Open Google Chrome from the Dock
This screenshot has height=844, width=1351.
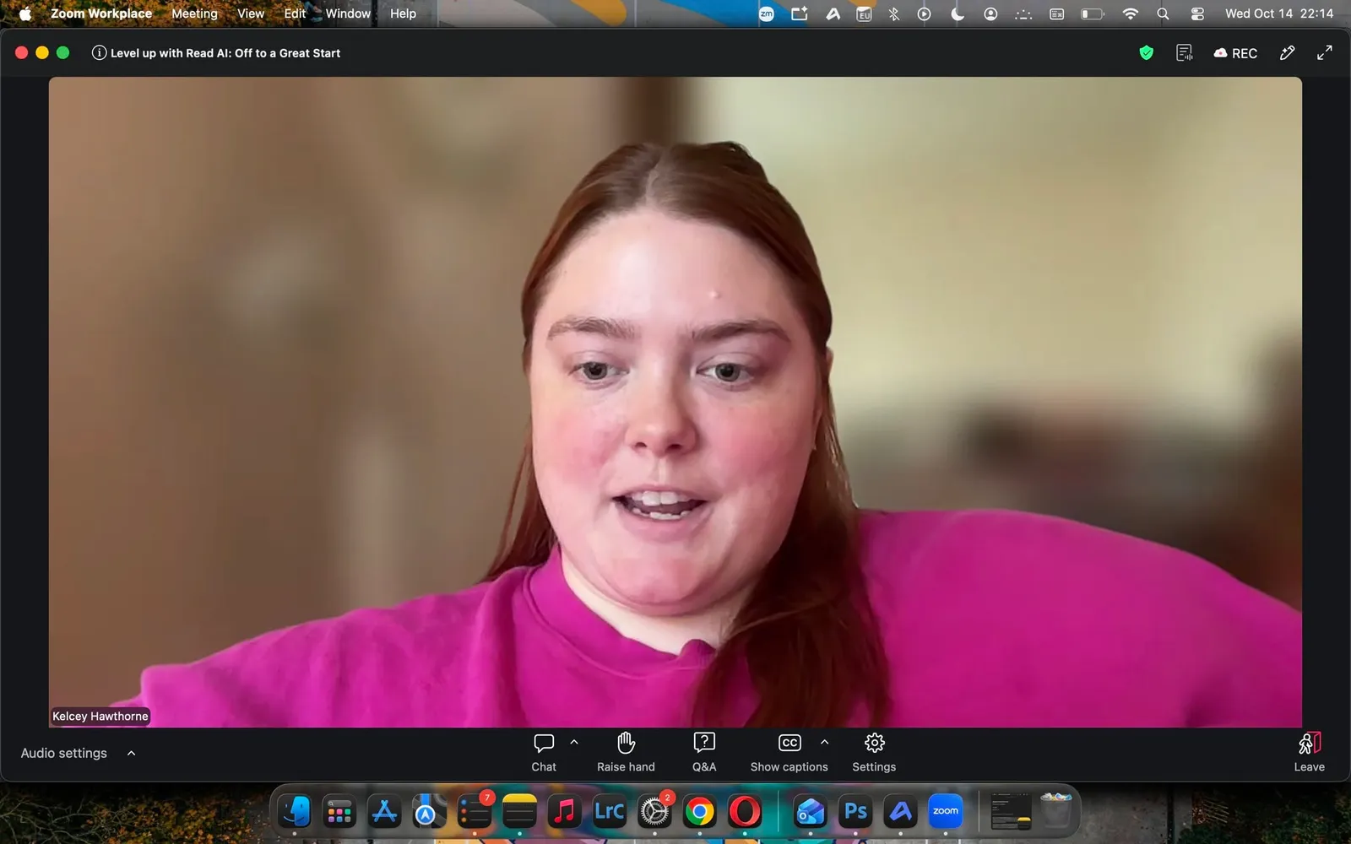(x=699, y=812)
